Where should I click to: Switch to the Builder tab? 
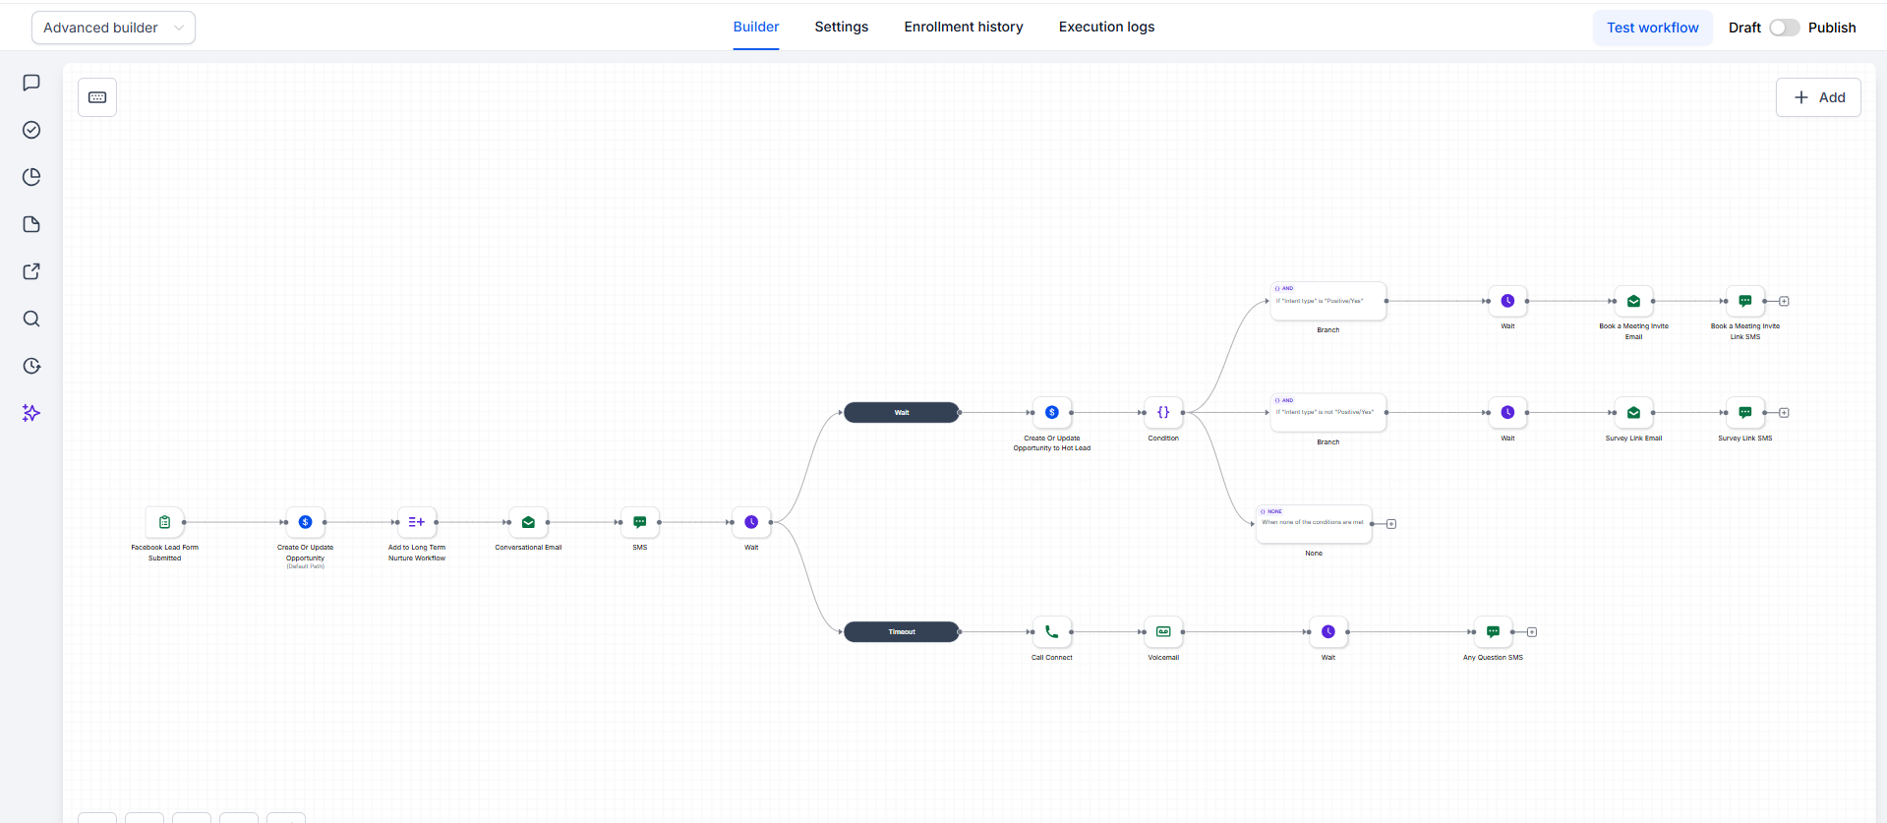pyautogui.click(x=756, y=27)
